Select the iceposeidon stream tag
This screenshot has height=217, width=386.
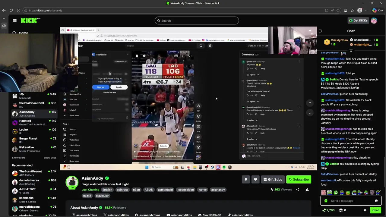185,190
